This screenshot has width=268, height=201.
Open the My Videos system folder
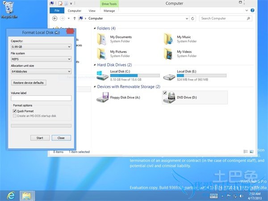pyautogui.click(x=170, y=54)
